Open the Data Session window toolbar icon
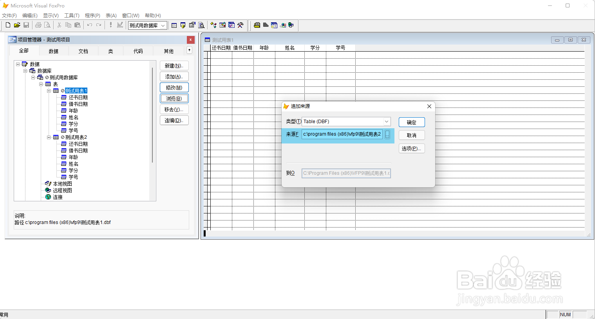Viewport: 595px width, 319px height. tap(183, 25)
